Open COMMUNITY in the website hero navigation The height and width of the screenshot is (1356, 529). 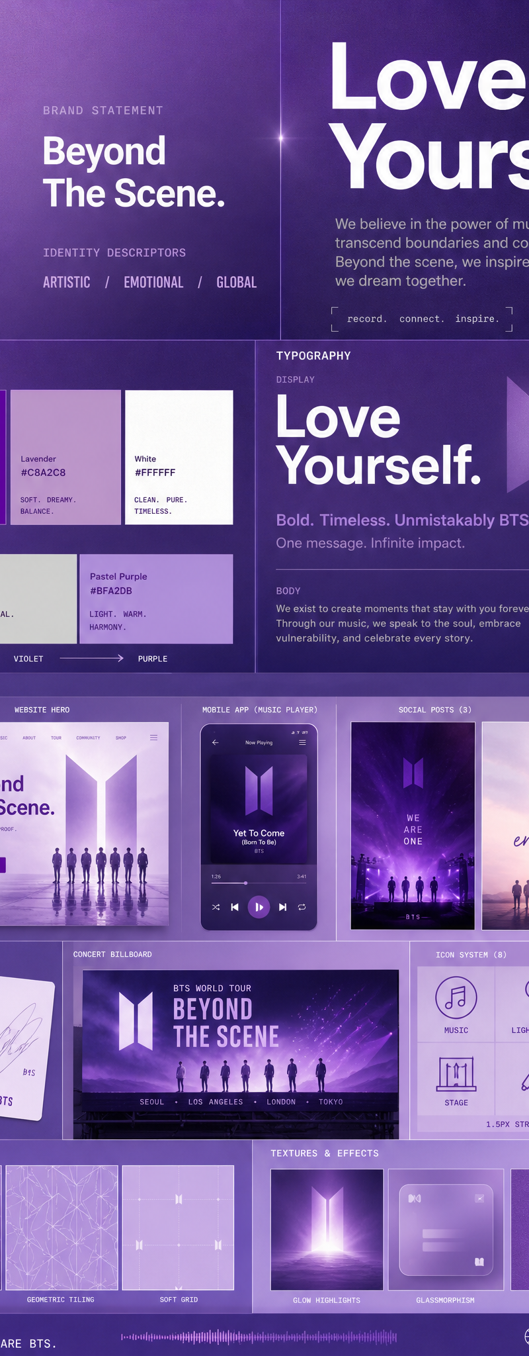[88, 738]
